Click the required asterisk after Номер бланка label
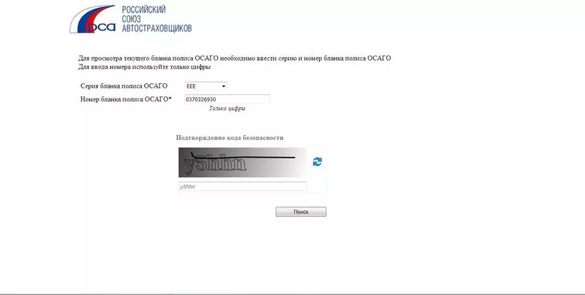The height and width of the screenshot is (295, 585). click(x=170, y=99)
